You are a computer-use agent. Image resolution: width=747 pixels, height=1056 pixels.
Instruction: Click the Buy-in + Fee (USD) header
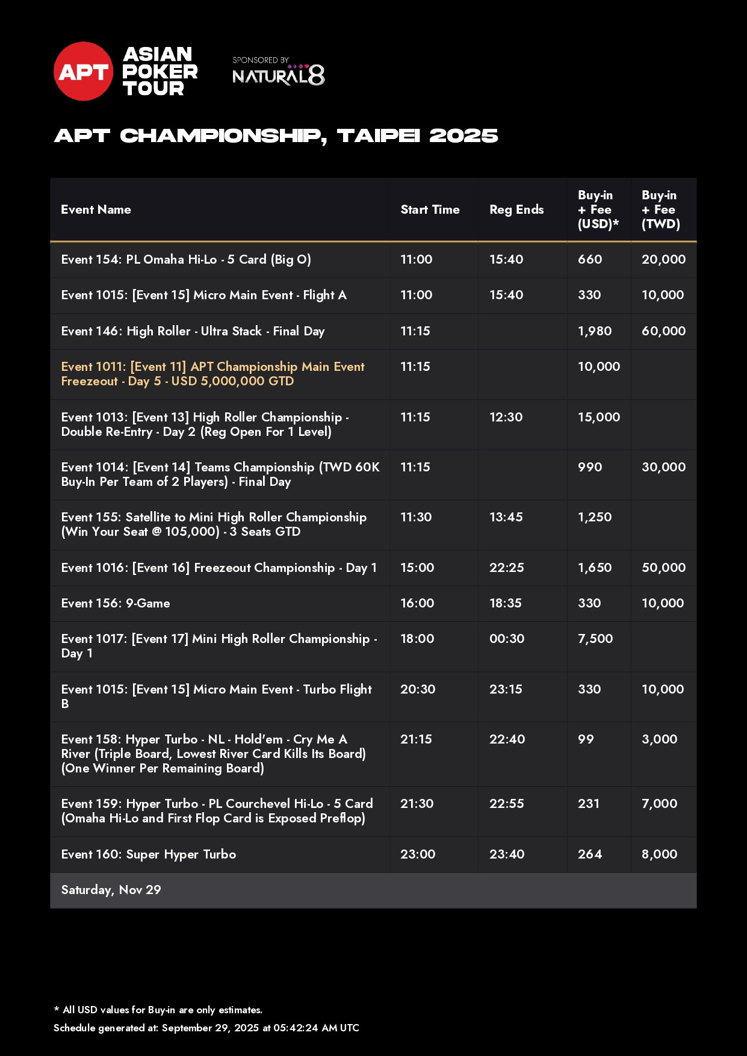[x=597, y=210]
